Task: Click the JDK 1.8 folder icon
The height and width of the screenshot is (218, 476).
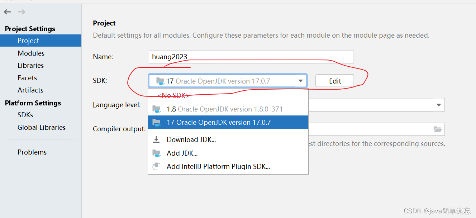Action: [x=156, y=109]
